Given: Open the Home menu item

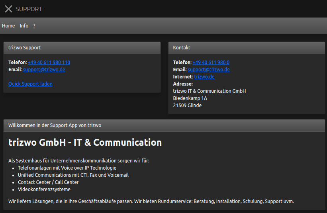Looking at the screenshot, I should click(8, 25).
